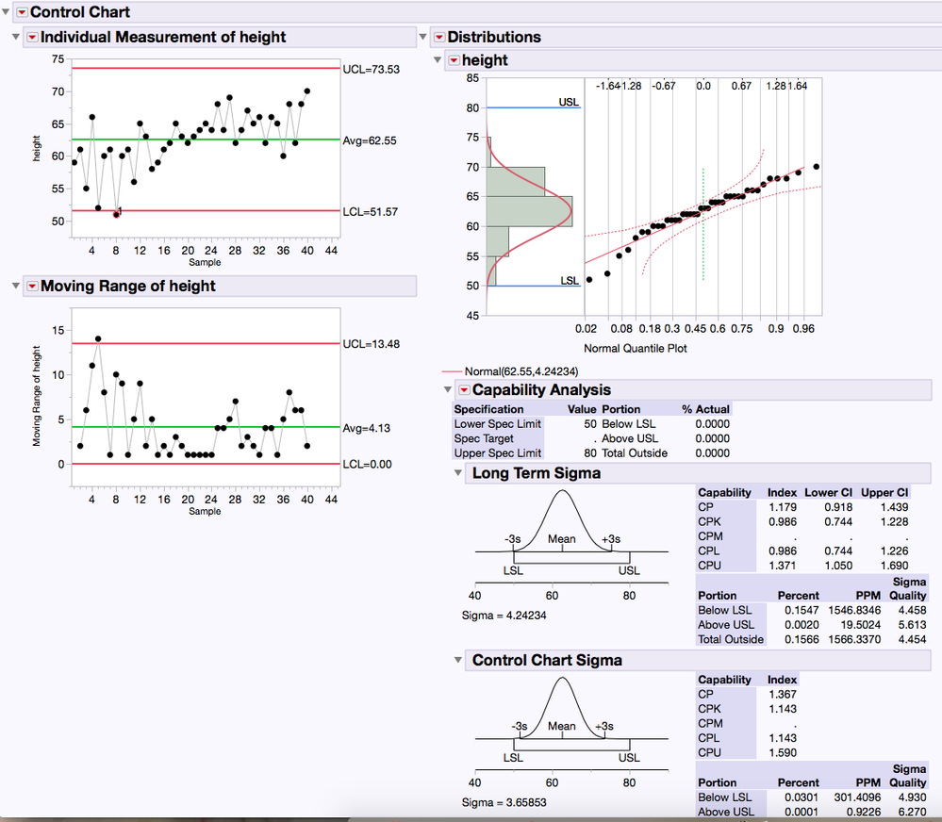The image size is (942, 822).
Task: Select the Distributions title bar
Action: 686,37
